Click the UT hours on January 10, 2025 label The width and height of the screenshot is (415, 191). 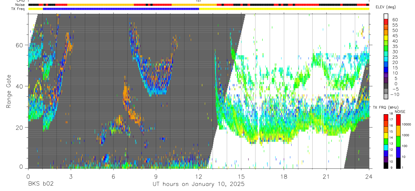click(198, 184)
